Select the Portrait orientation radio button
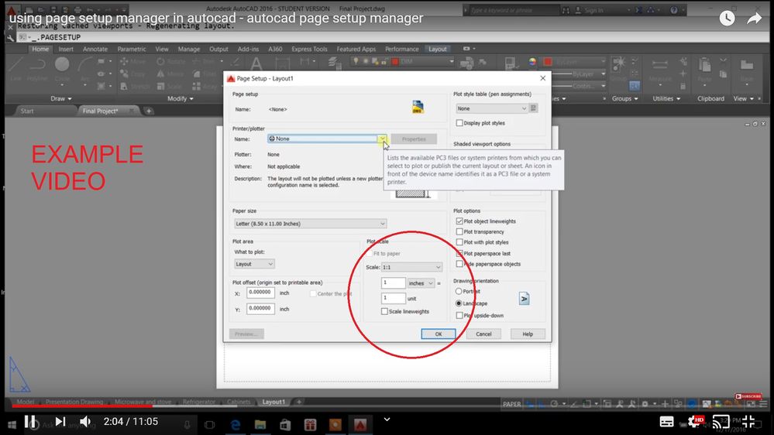Screen dimensions: 774x435 point(459,291)
